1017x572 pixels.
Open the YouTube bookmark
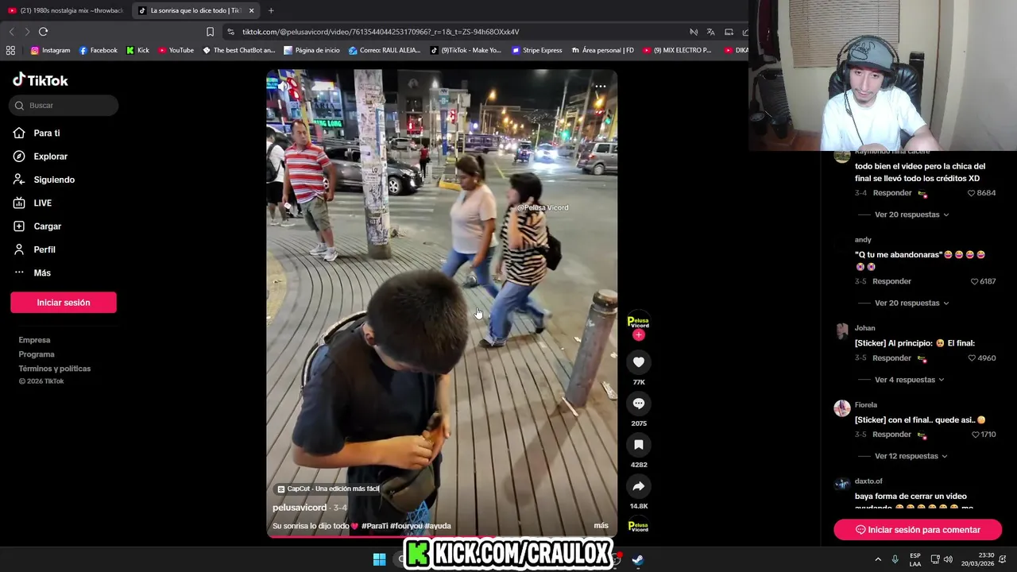point(176,50)
